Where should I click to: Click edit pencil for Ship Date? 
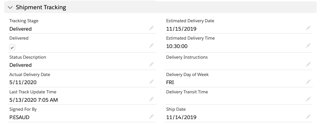(308, 116)
